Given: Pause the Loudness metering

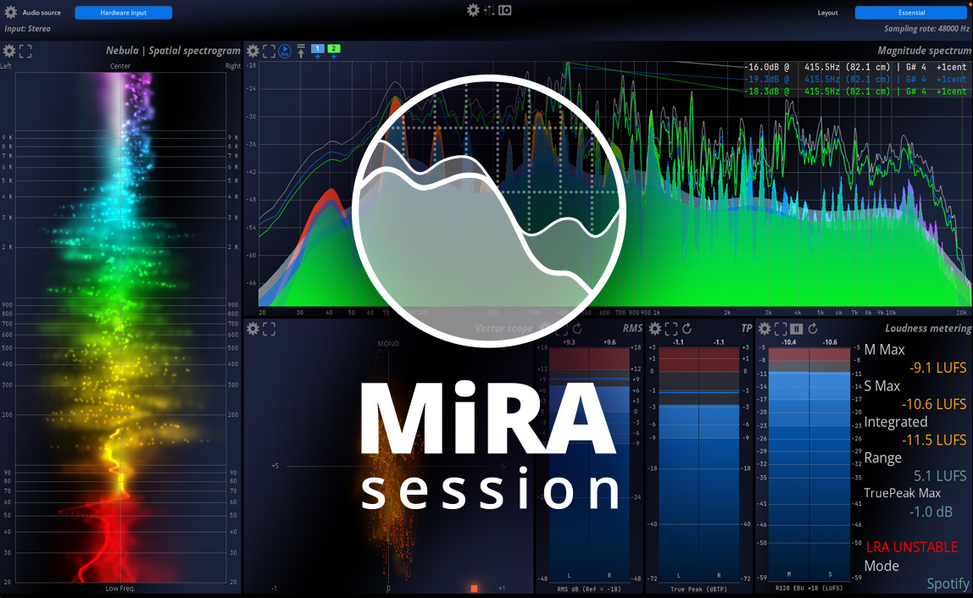Looking at the screenshot, I should (796, 329).
